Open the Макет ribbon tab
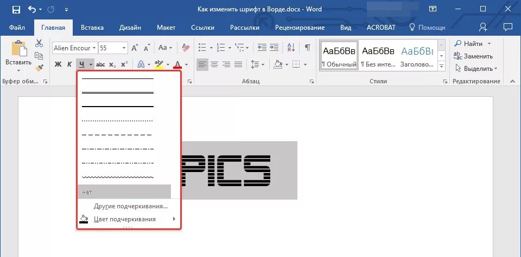 (x=166, y=28)
